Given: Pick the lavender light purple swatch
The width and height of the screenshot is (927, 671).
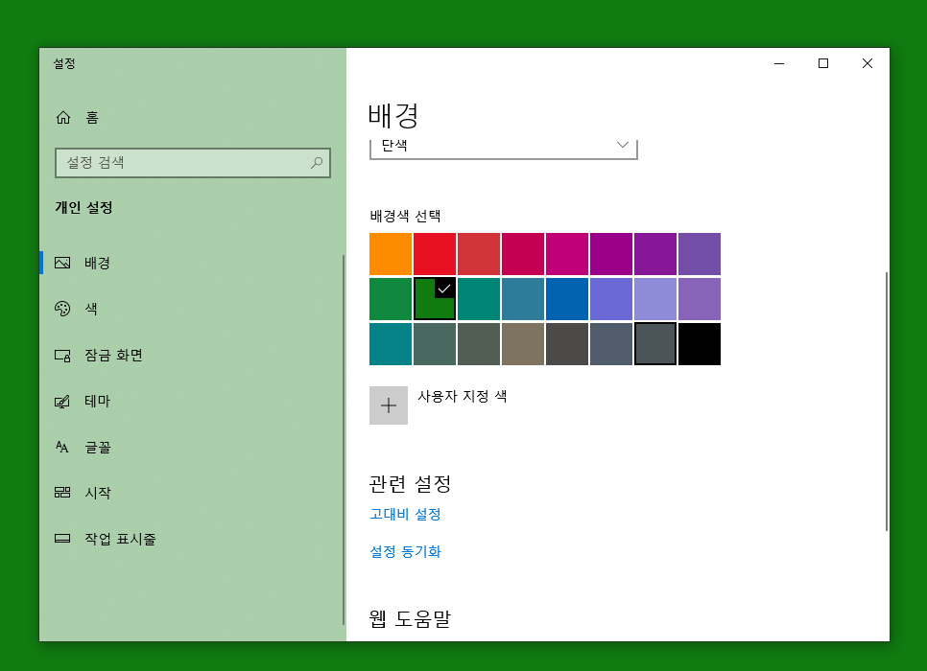Looking at the screenshot, I should click(655, 299).
